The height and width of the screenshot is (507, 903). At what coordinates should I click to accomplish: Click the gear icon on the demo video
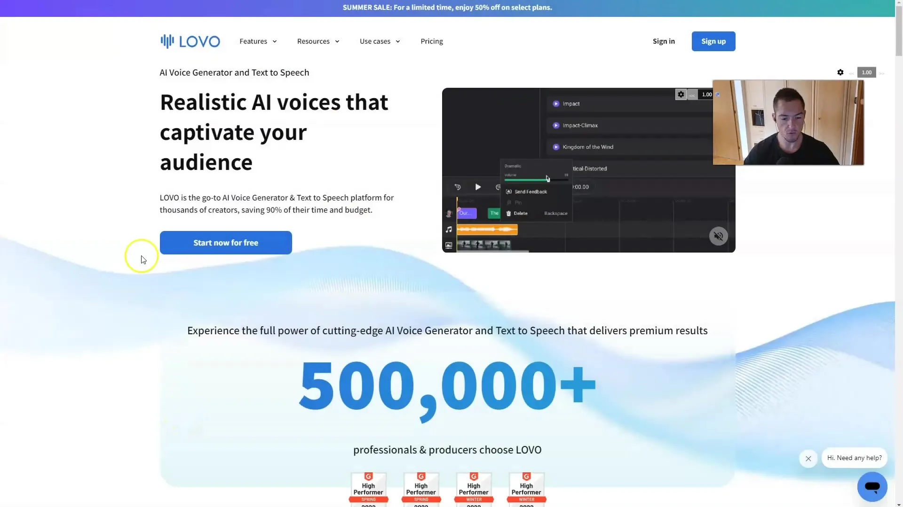(x=681, y=94)
